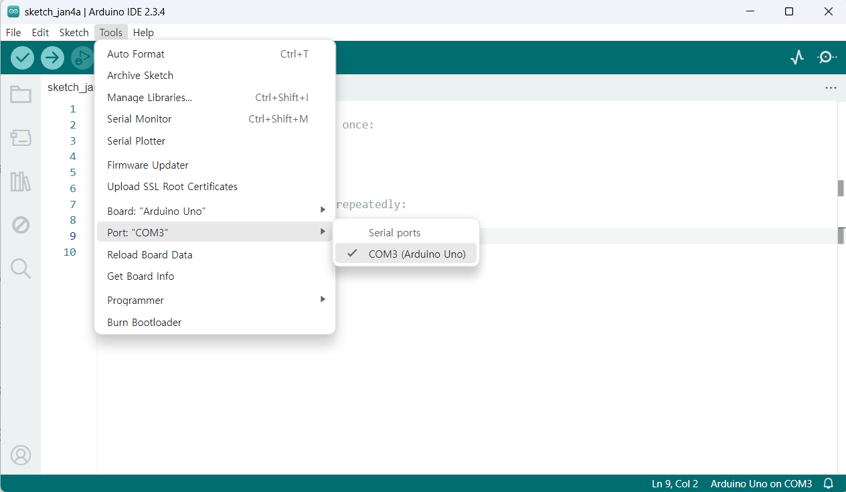Screen dimensions: 846x492
Task: Expand the Board: "Arduino Uno" submenu
Action: (215, 211)
